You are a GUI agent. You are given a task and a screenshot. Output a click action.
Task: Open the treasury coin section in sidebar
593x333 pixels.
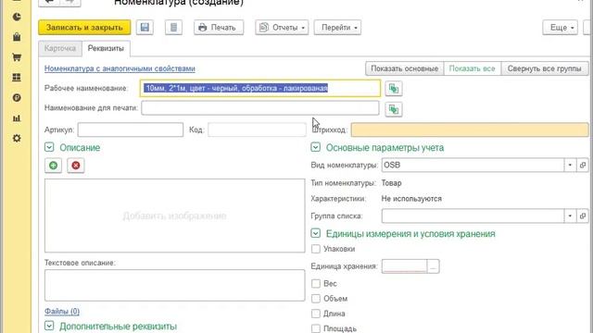(x=17, y=98)
